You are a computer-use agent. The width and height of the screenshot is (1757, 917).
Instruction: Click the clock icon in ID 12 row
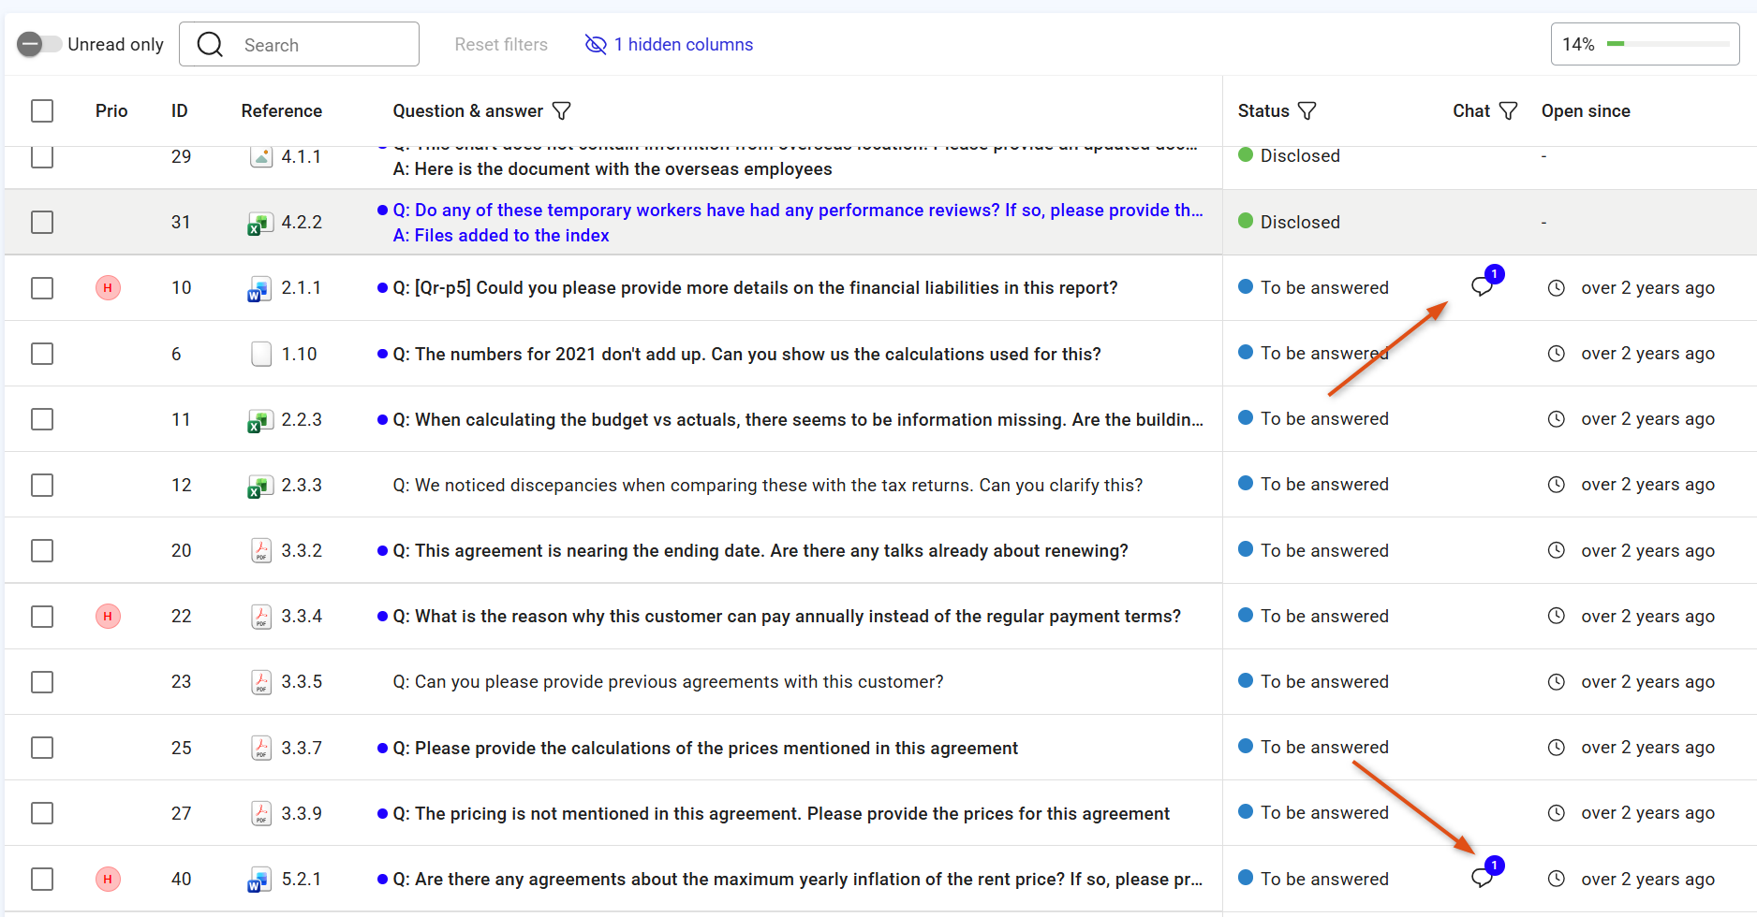click(x=1556, y=485)
